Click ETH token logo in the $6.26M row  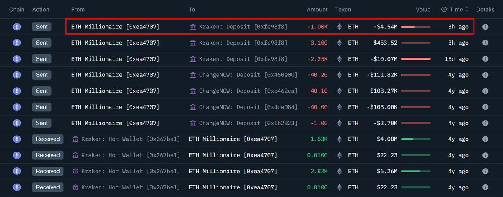pyautogui.click(x=339, y=171)
